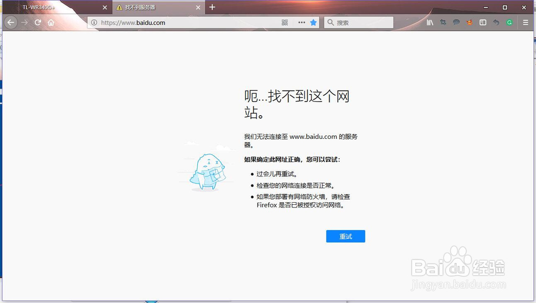
Task: Open the green Grammarly extension icon
Action: 509,23
